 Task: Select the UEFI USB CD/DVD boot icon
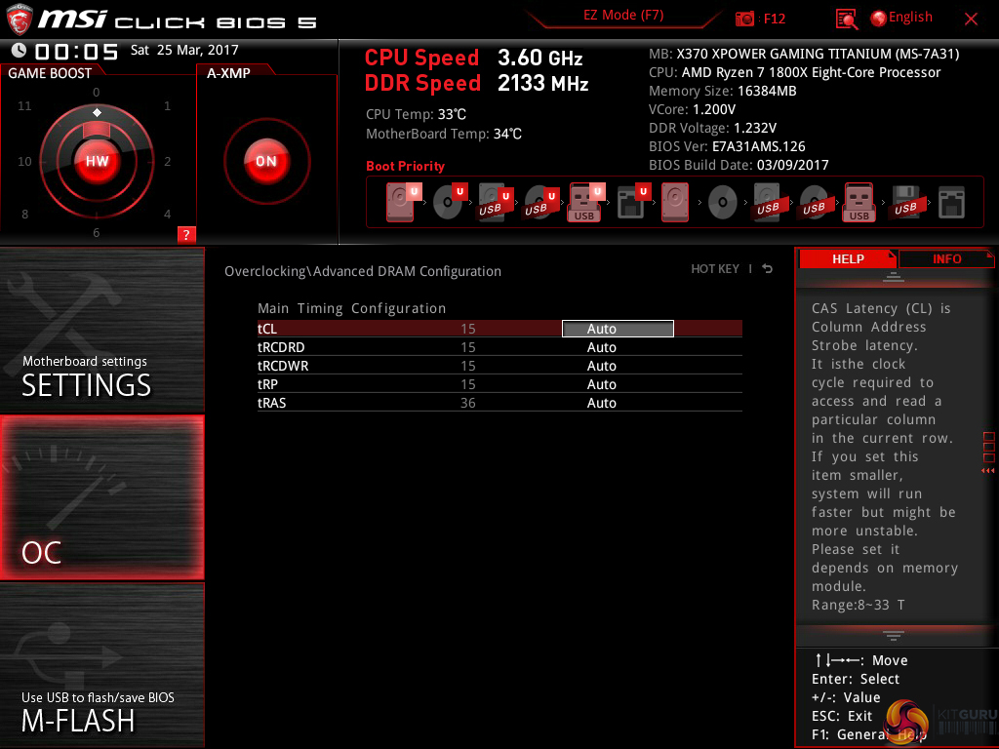pyautogui.click(x=541, y=202)
